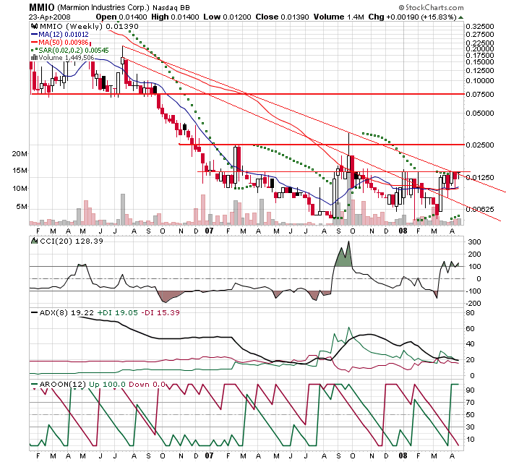This screenshot has height=462, width=506.
Task: Click the 23-Apr-2008 chart date
Action: (49, 17)
